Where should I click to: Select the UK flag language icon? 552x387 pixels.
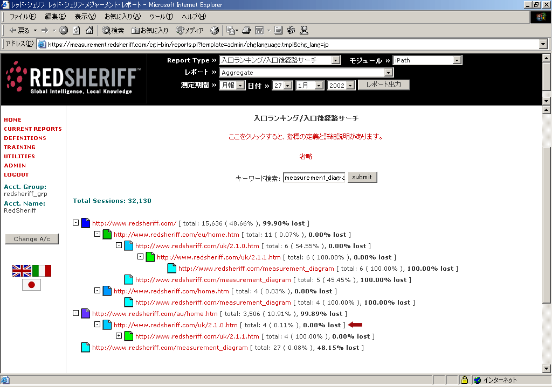[22, 271]
